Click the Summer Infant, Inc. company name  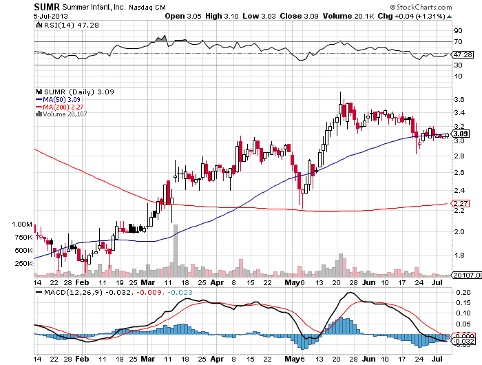point(94,7)
